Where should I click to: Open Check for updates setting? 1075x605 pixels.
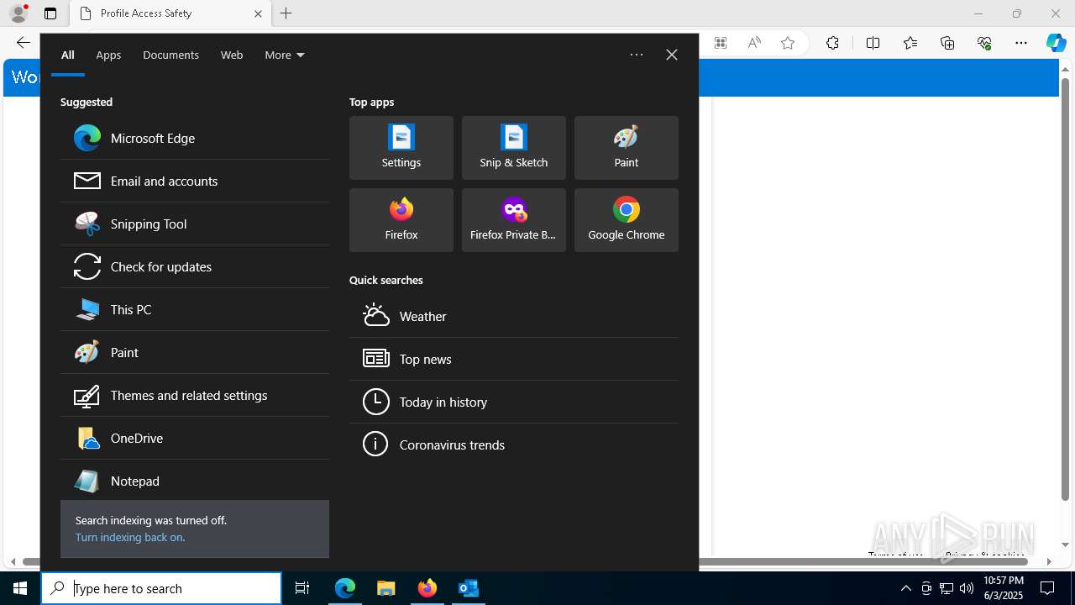coord(195,266)
